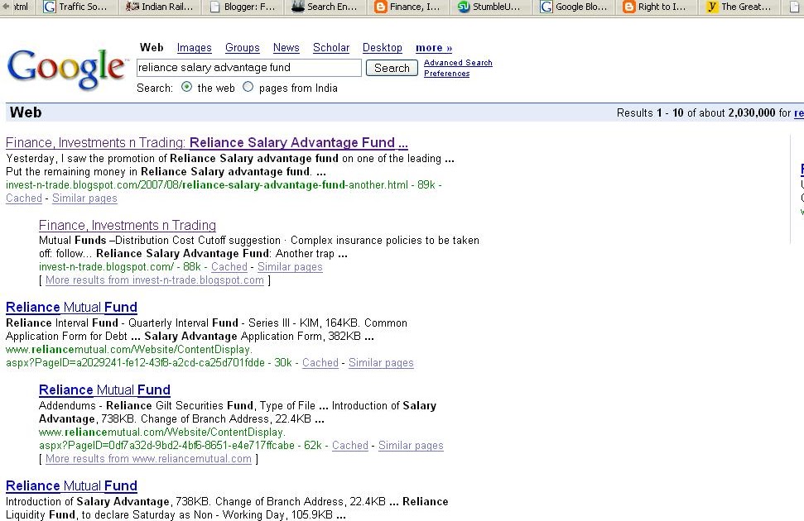
Task: Switch to Scholar search tab
Action: [x=331, y=48]
